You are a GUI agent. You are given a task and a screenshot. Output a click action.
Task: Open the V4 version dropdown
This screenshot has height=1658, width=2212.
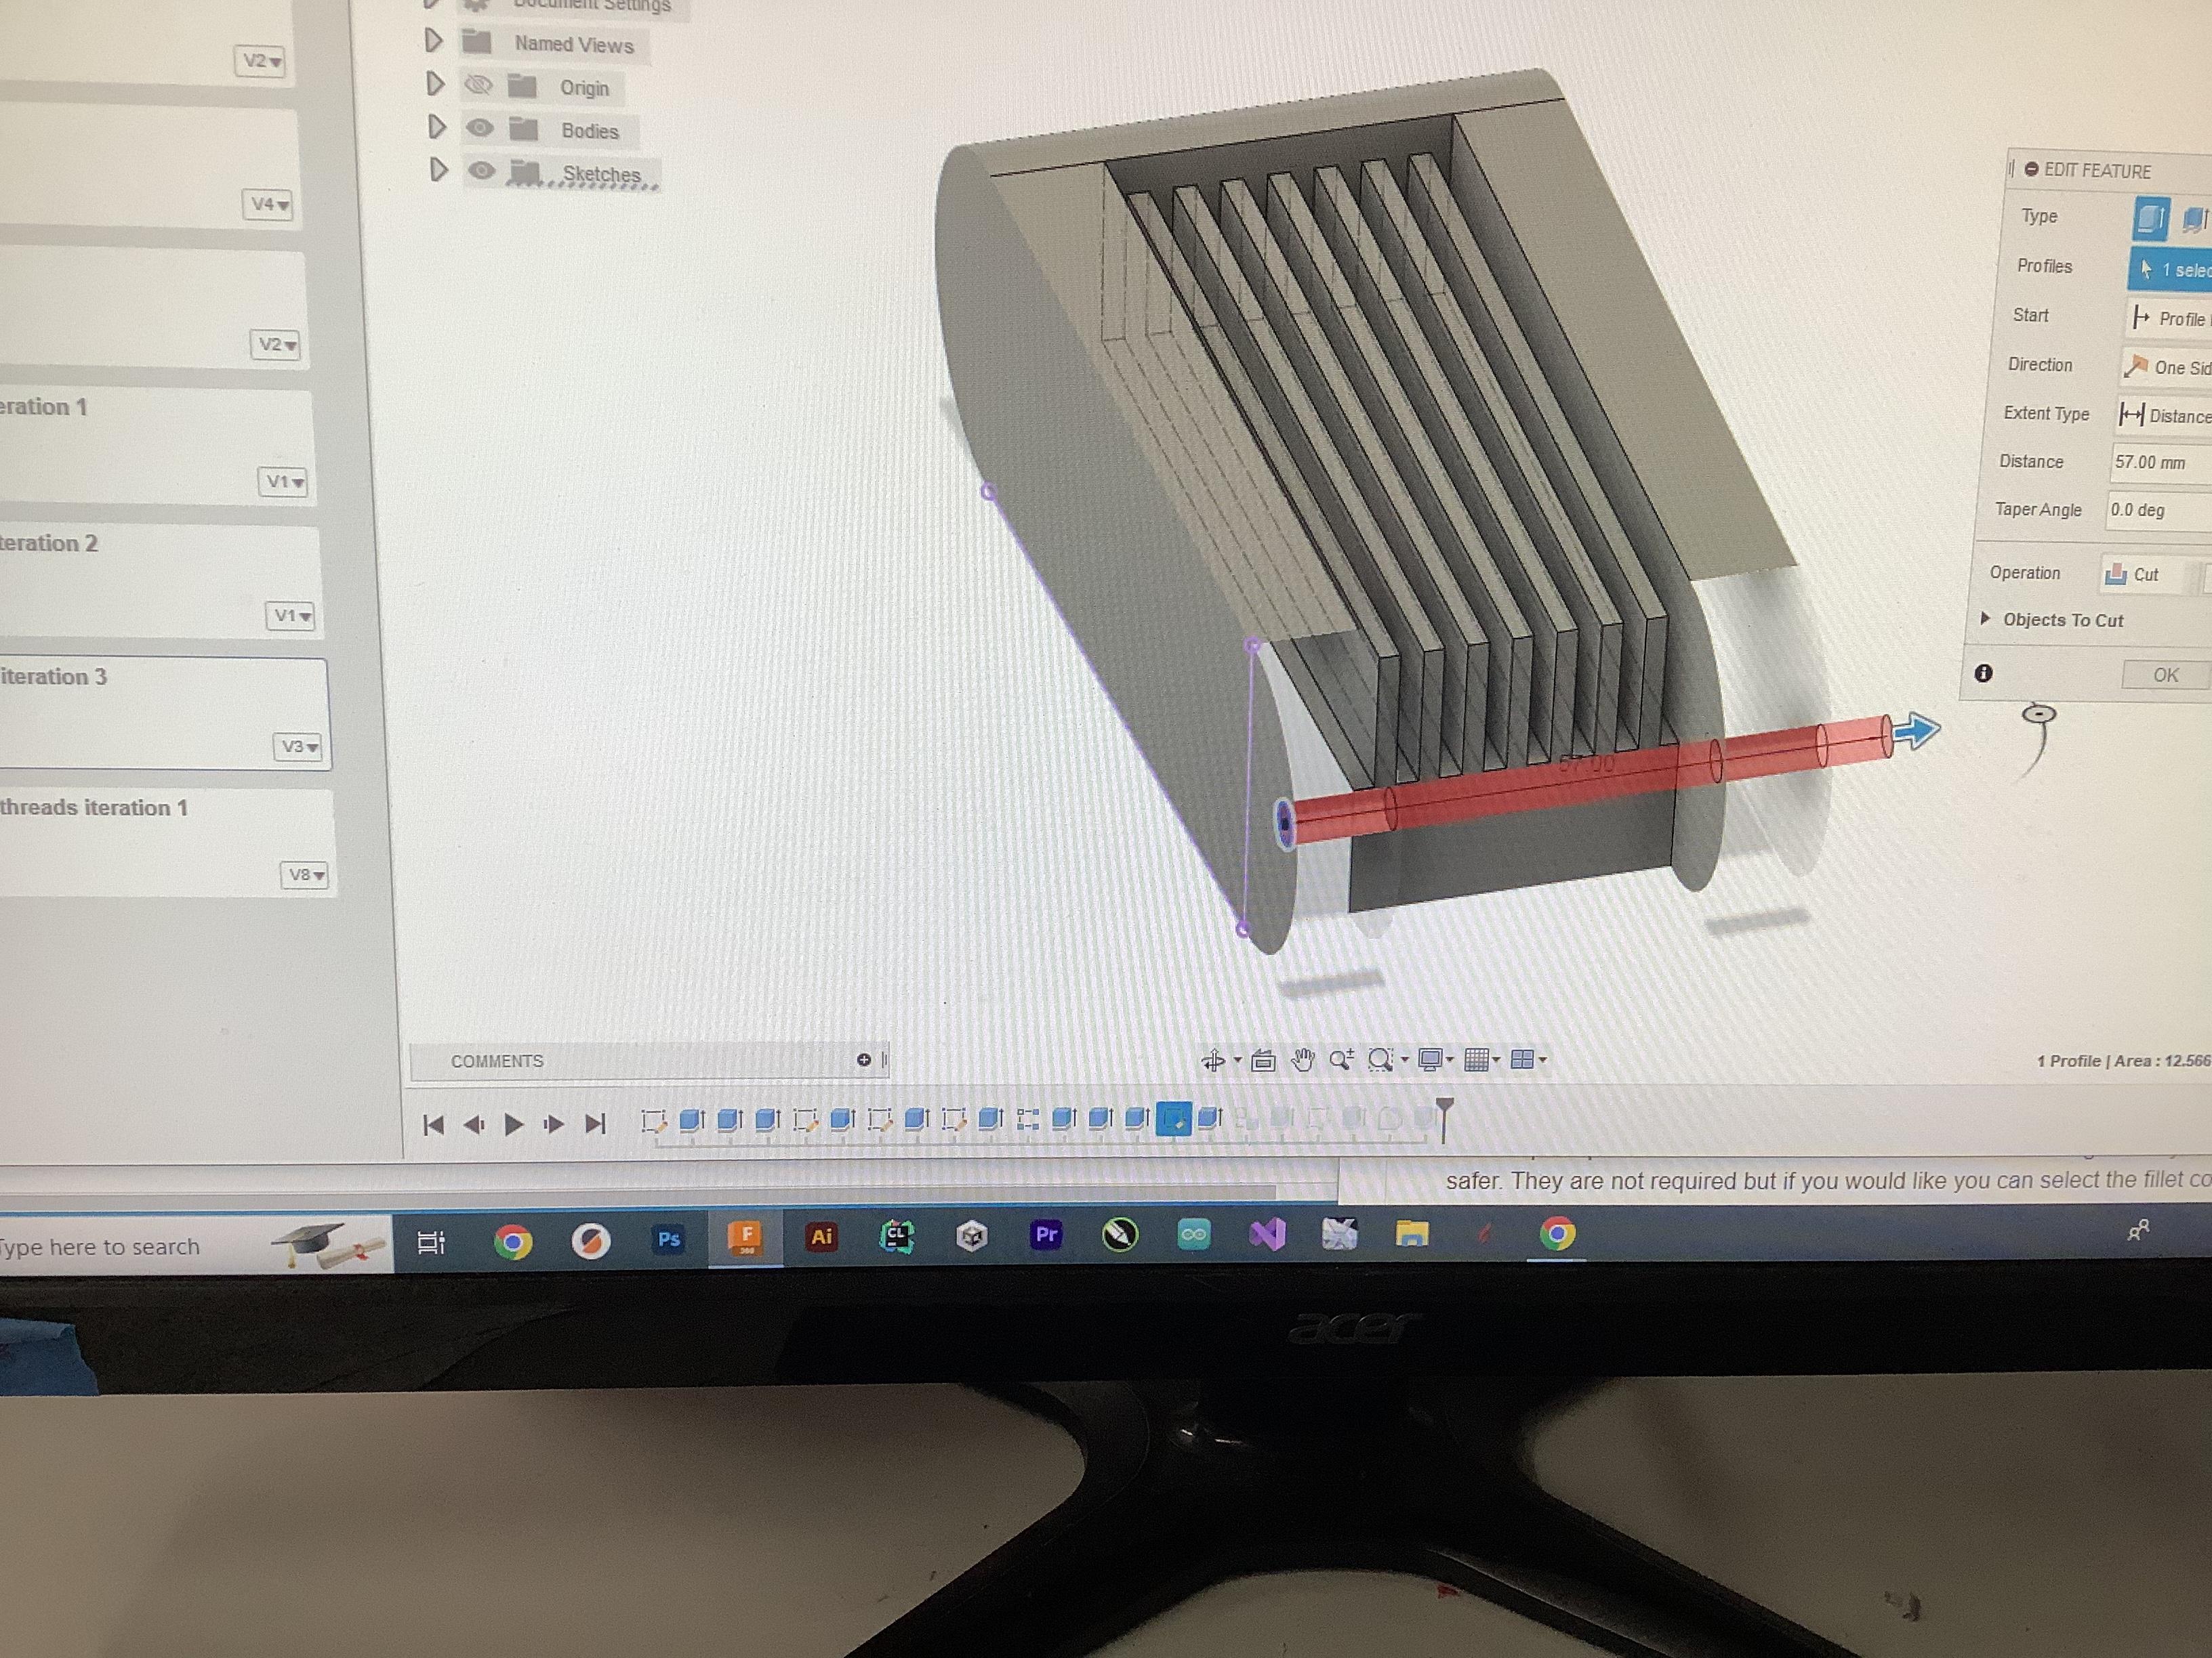[x=269, y=205]
